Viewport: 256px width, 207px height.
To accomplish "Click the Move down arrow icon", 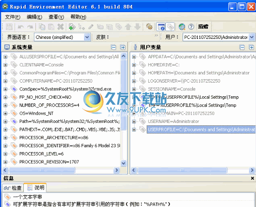I will point(137,27).
